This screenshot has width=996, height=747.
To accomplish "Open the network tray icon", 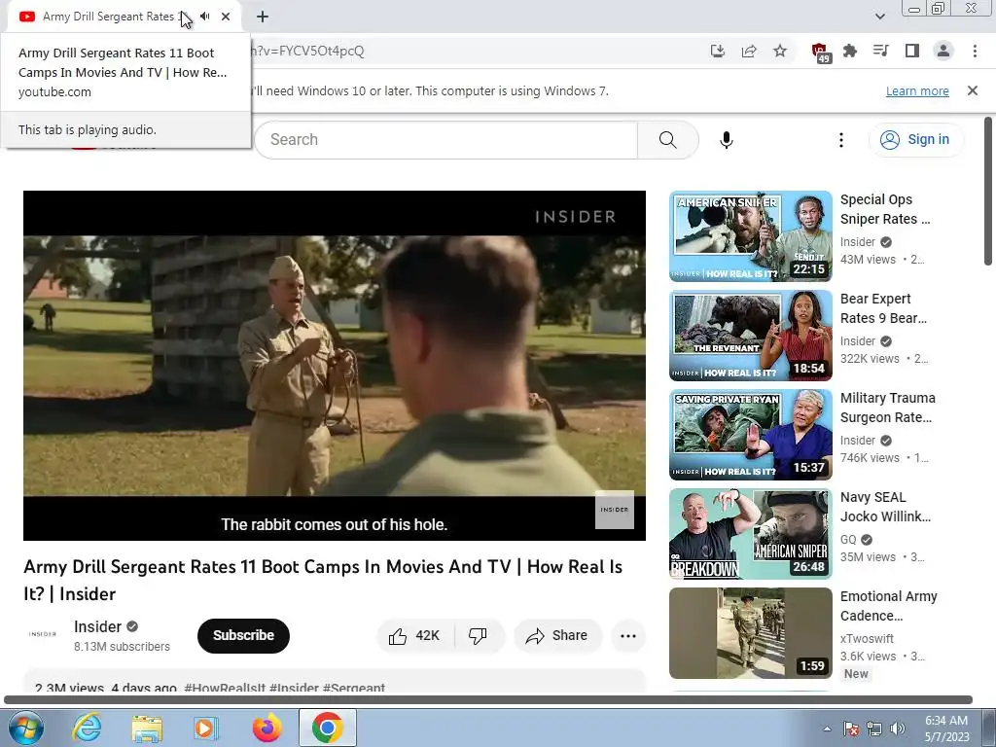I will 874,729.
